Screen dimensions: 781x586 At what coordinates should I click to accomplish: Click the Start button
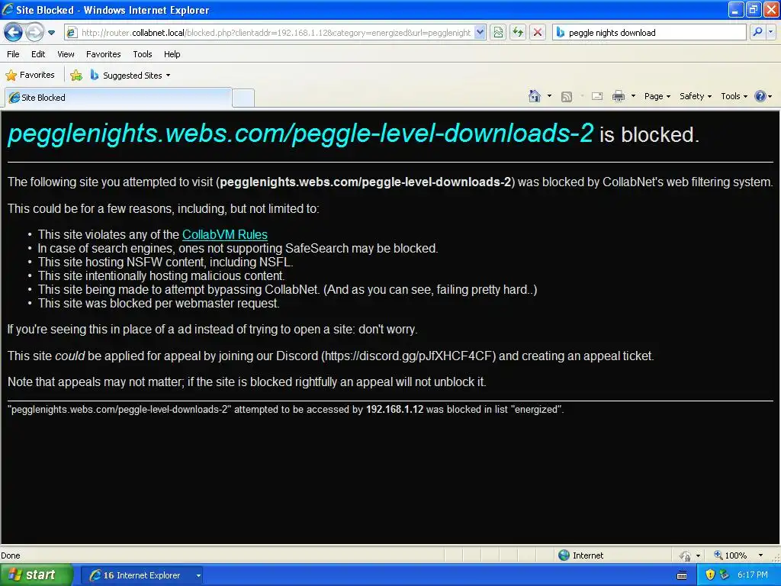[x=36, y=575]
